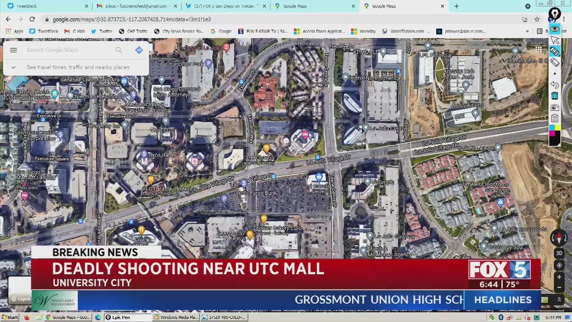Toggle Epic Pen ink visibility eye icon
The image size is (572, 322).
click(555, 29)
